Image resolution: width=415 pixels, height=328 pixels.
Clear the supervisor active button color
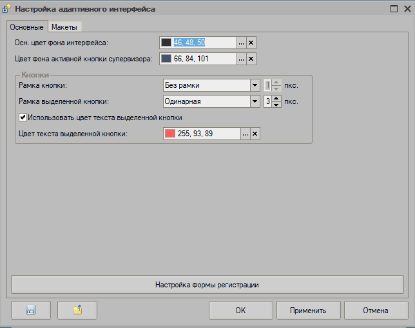(252, 59)
